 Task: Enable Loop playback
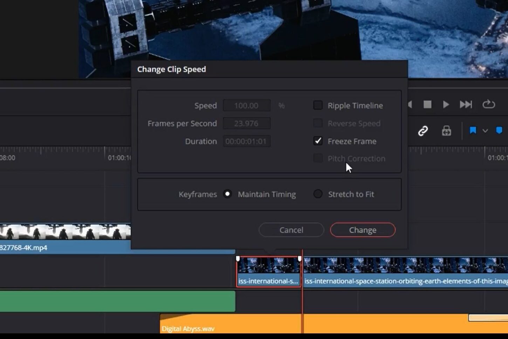coord(488,104)
